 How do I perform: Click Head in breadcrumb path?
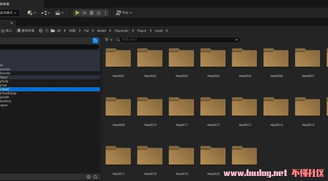(x=159, y=31)
